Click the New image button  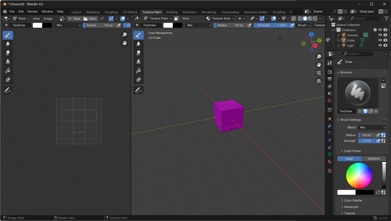(x=74, y=18)
